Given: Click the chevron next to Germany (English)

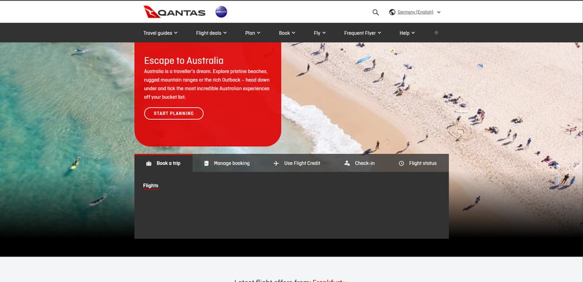Looking at the screenshot, I should click(439, 12).
